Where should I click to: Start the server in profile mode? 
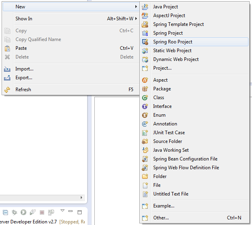click(33, 212)
